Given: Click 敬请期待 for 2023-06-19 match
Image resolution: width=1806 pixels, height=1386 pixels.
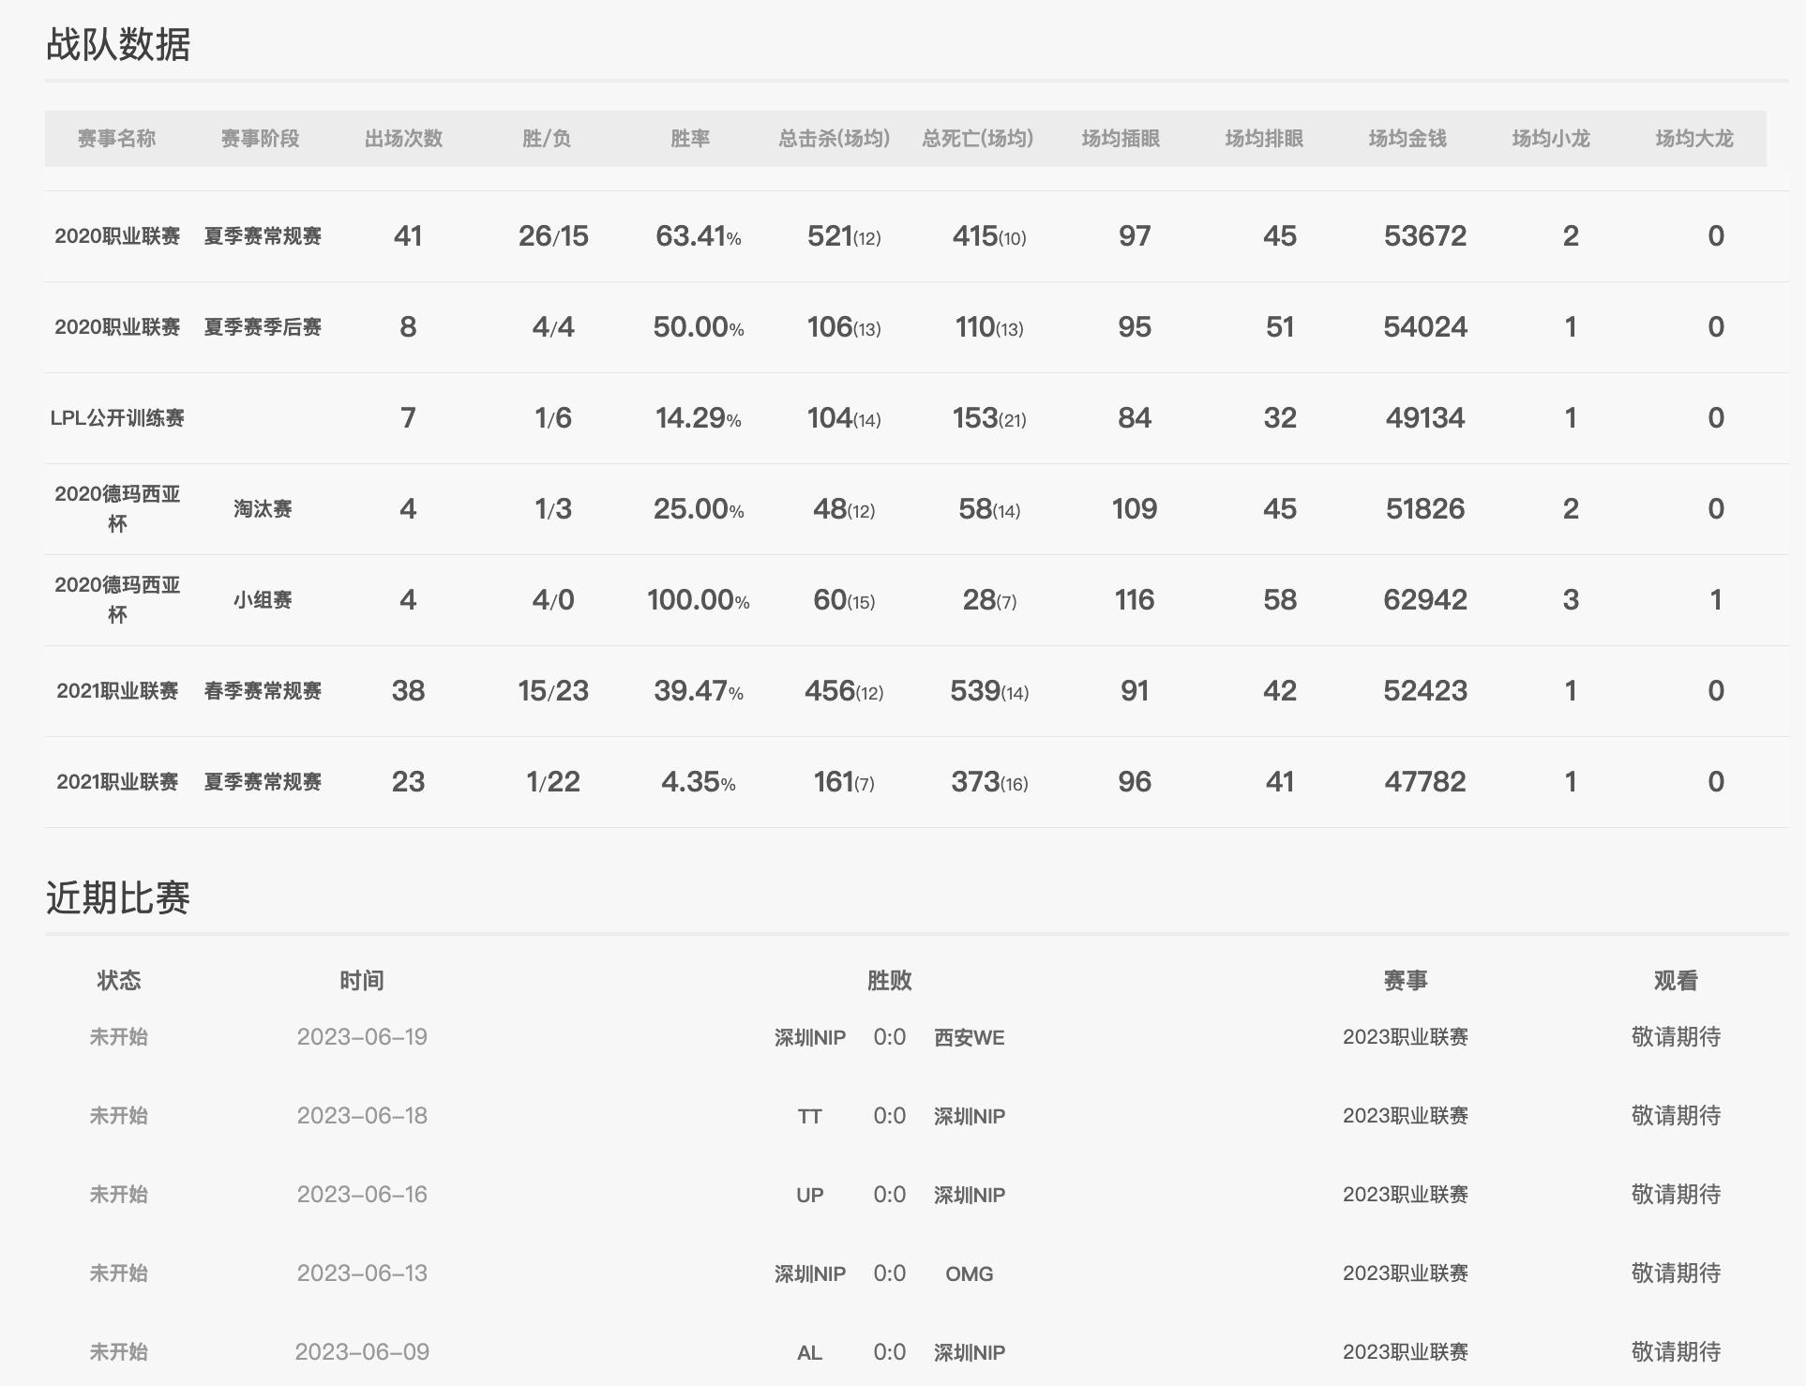Looking at the screenshot, I should (x=1675, y=1037).
